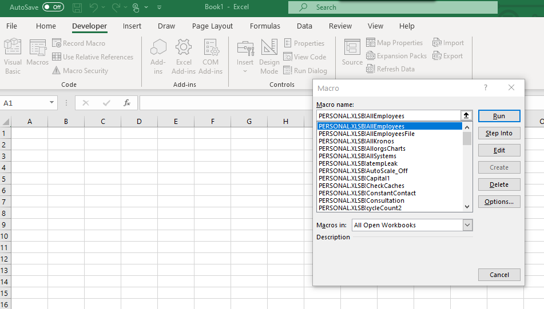Open XML Source pane

point(352,52)
